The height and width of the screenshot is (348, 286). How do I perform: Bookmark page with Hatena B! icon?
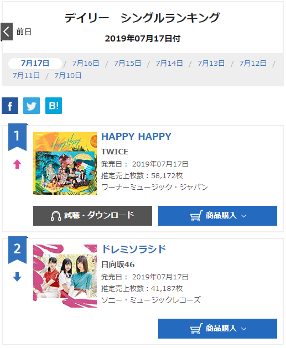click(x=54, y=106)
